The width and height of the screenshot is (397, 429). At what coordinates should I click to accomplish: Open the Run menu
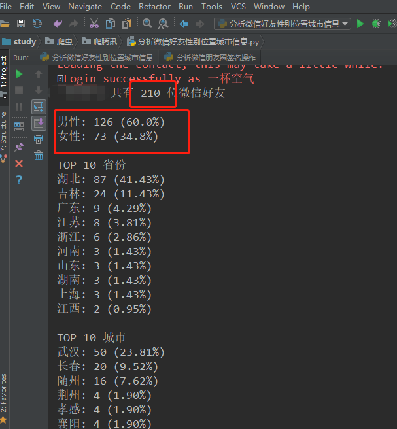point(186,7)
